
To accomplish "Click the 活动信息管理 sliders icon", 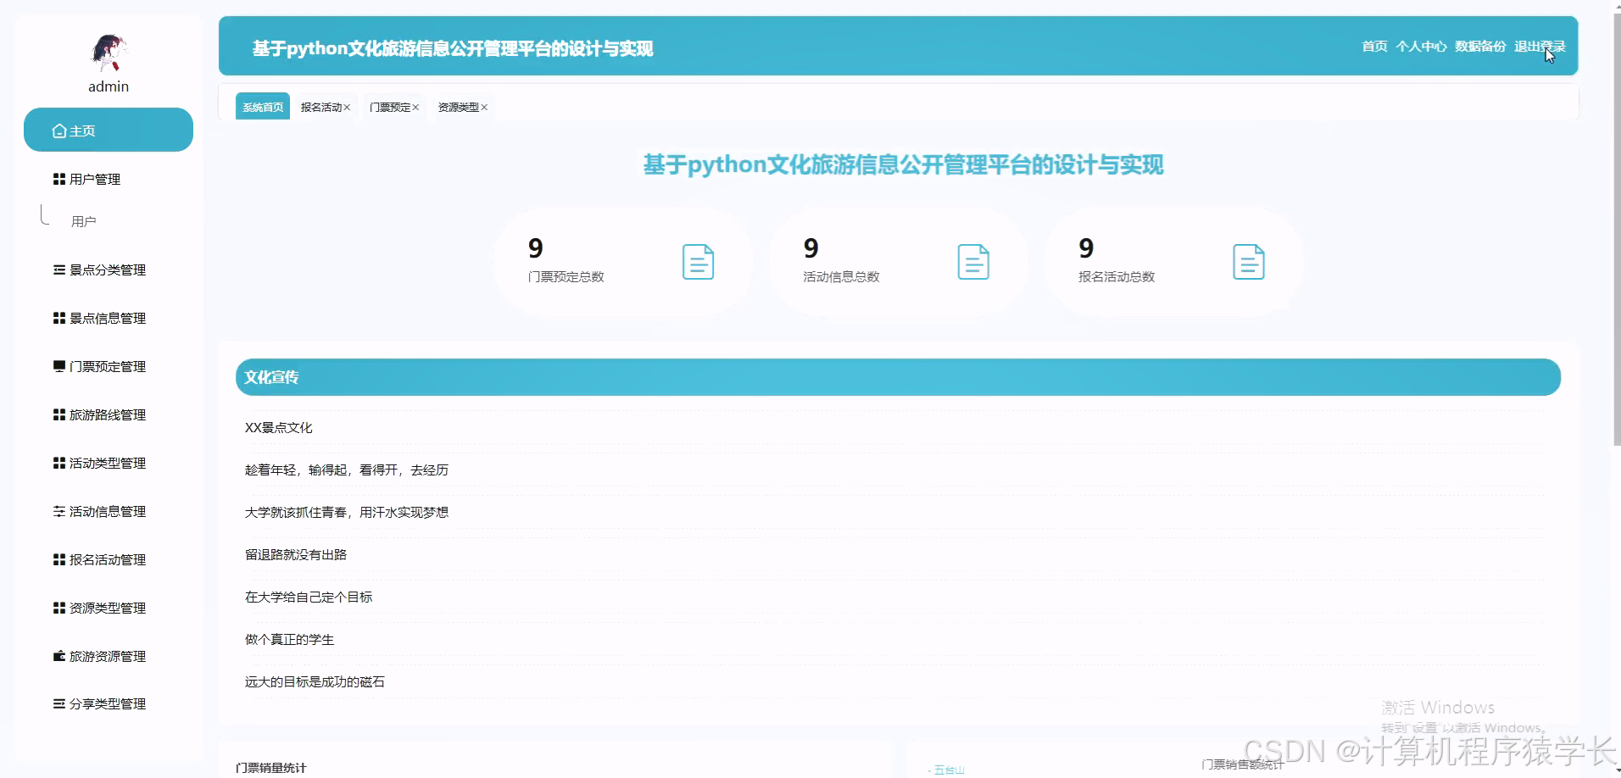I will click(59, 511).
